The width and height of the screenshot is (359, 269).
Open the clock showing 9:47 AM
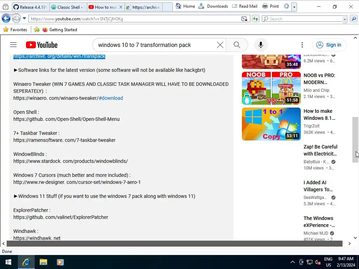pos(346,262)
